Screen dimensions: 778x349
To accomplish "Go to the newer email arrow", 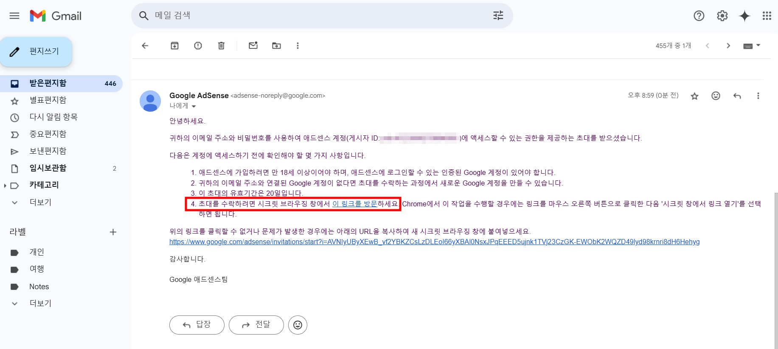I will pos(707,45).
